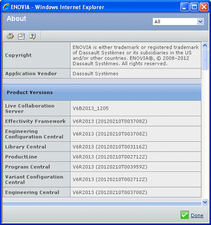The image size is (211, 225).
Task: Click the 'Program Central' label
Action: [28, 167]
